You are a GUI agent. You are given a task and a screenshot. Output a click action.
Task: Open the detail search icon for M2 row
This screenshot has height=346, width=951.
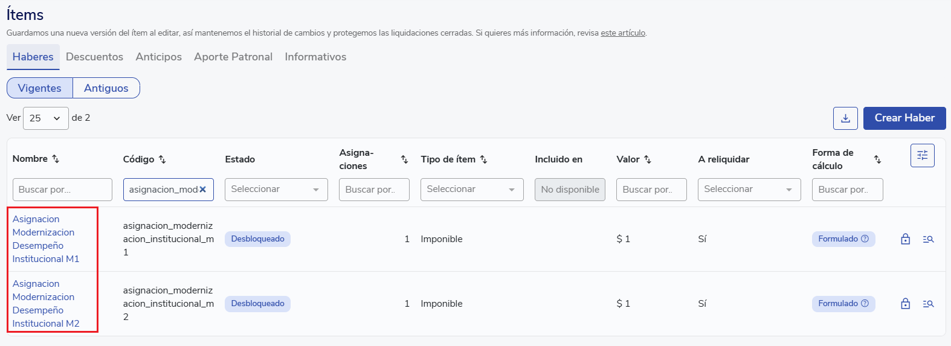pyautogui.click(x=928, y=304)
